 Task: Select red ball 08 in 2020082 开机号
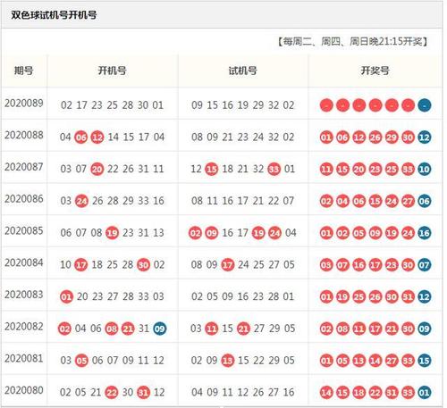pyautogui.click(x=112, y=329)
